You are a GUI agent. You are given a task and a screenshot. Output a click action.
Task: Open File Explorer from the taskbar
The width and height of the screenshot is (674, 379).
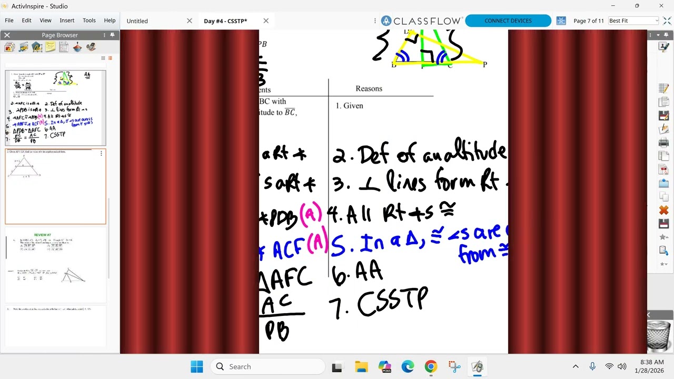click(361, 367)
